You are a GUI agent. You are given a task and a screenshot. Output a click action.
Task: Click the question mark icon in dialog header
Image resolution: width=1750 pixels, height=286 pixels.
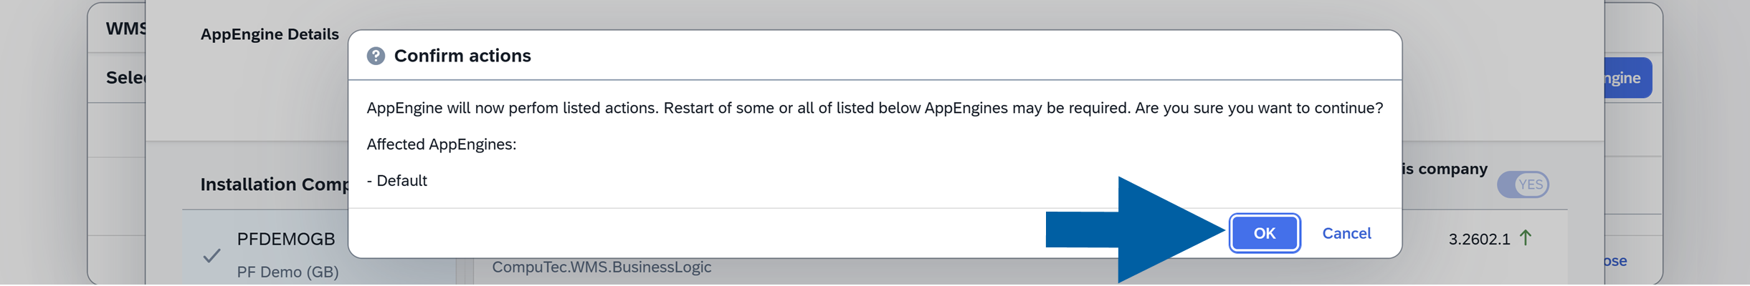point(376,56)
